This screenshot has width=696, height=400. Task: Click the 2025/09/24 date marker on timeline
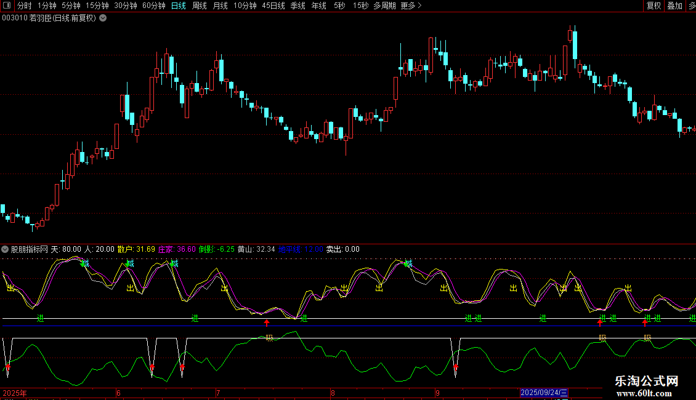[544, 392]
